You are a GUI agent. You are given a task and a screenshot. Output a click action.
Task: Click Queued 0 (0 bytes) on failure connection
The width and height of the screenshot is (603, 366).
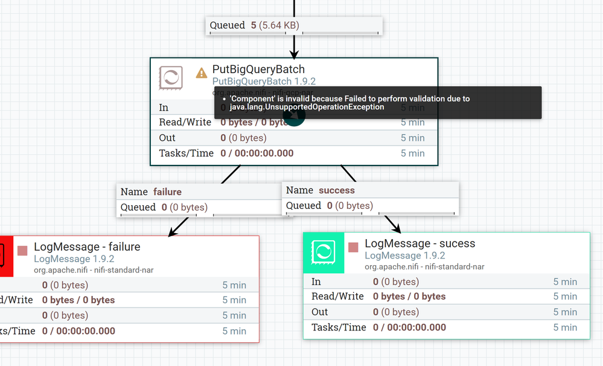pyautogui.click(x=164, y=207)
